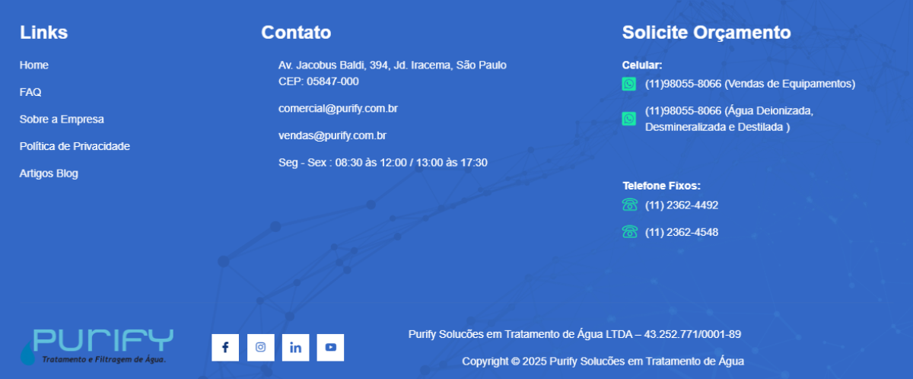Click (11)98055-8066 Vendas de Equipamentos number

pos(749,84)
